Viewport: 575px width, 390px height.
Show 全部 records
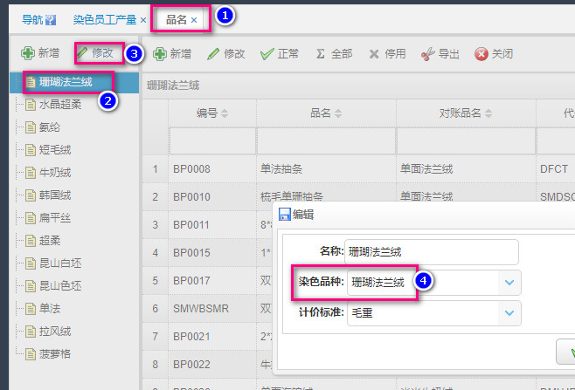click(x=334, y=54)
